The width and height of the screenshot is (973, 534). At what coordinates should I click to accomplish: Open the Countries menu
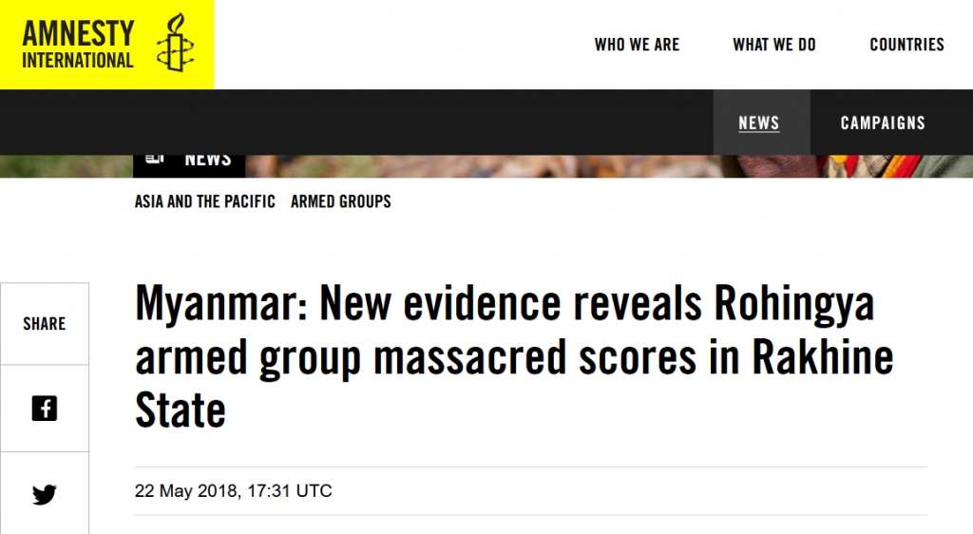pos(906,45)
